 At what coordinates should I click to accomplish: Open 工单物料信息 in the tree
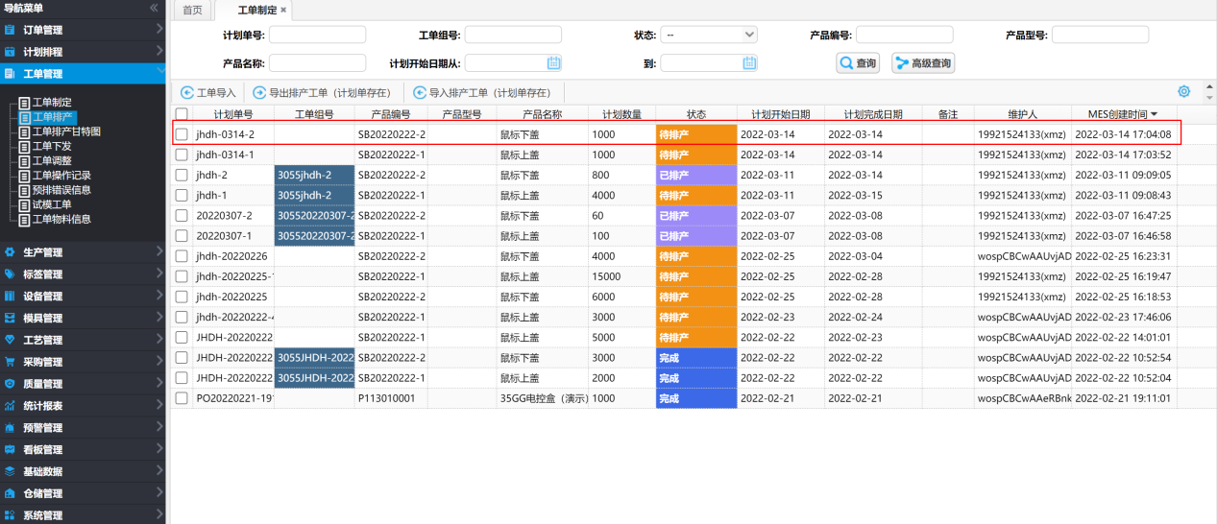click(x=60, y=219)
